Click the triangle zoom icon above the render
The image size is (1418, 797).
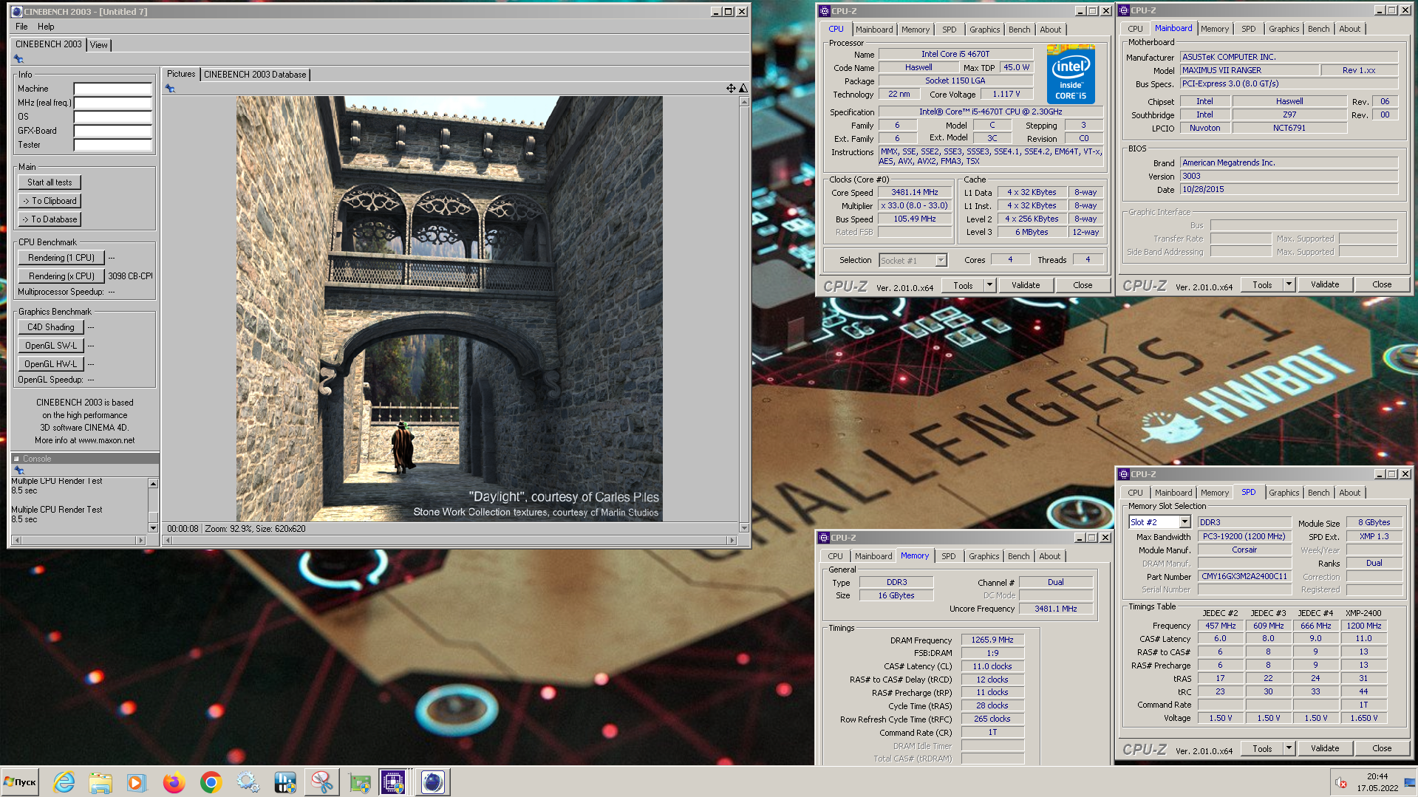(x=743, y=88)
